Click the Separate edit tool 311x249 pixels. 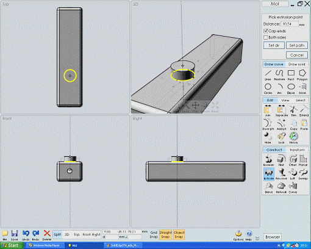(x=281, y=111)
